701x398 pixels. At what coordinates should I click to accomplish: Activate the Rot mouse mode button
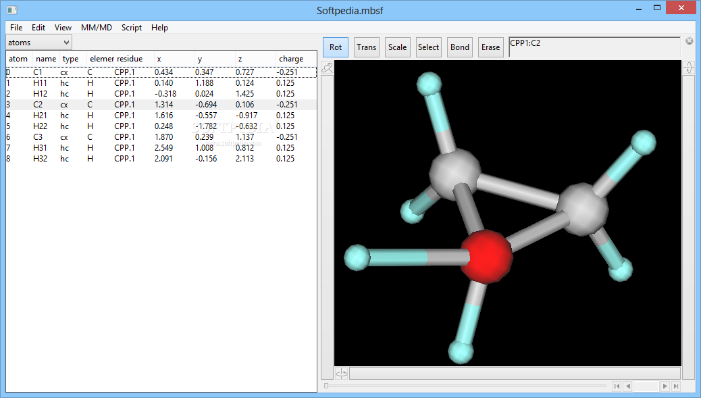click(x=336, y=47)
